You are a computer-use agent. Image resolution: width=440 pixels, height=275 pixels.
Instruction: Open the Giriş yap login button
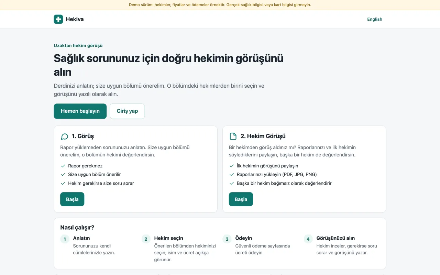127,111
